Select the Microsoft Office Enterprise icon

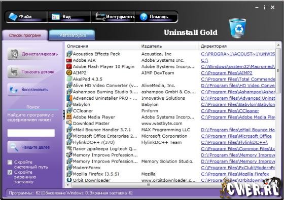[x=69, y=136]
